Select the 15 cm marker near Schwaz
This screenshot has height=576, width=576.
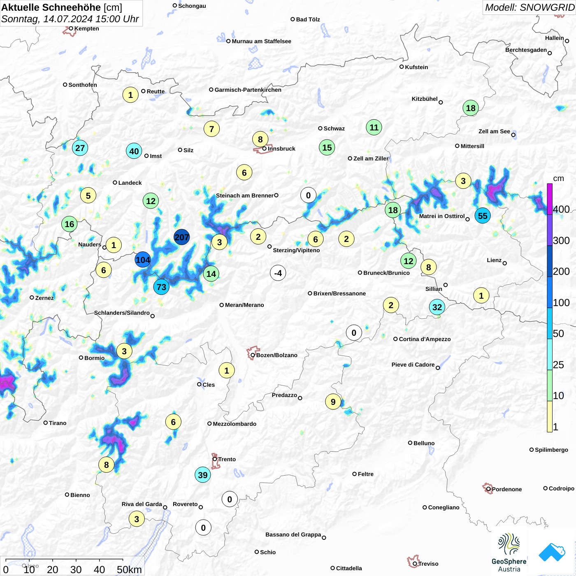point(327,147)
